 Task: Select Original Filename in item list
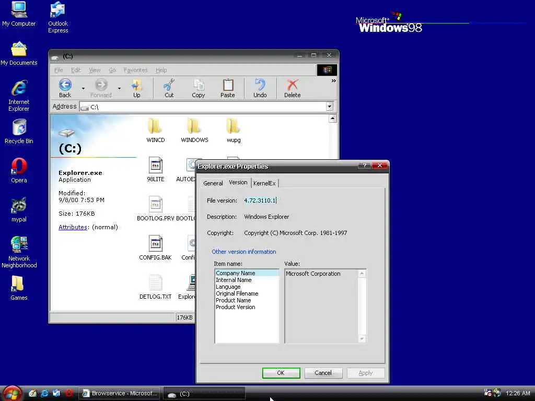(x=247, y=293)
